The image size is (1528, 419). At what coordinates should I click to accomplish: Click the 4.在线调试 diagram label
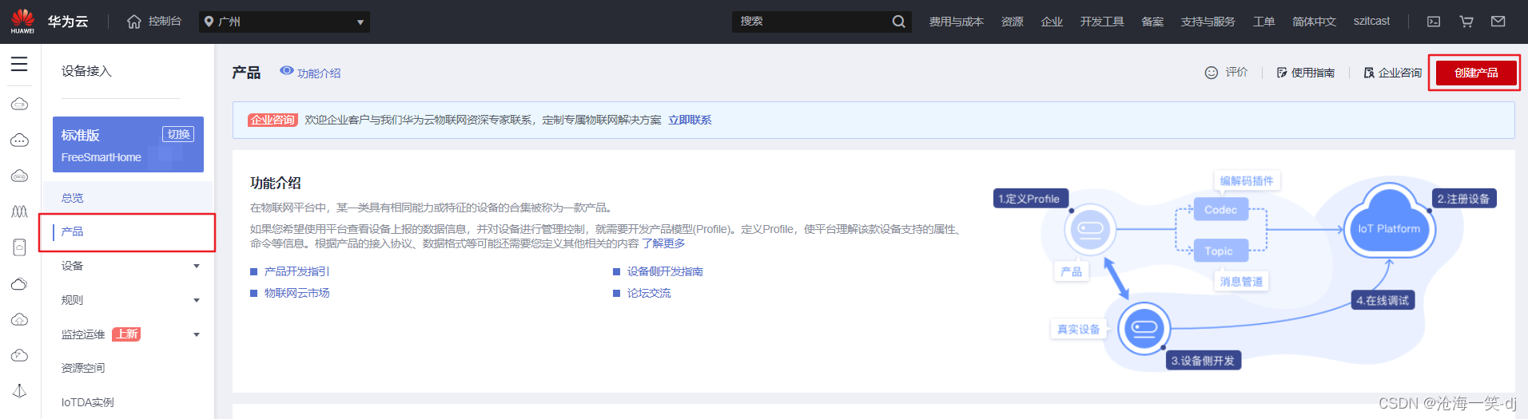(1383, 300)
